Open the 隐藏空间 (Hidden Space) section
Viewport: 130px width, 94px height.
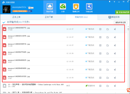tap(76, 8)
